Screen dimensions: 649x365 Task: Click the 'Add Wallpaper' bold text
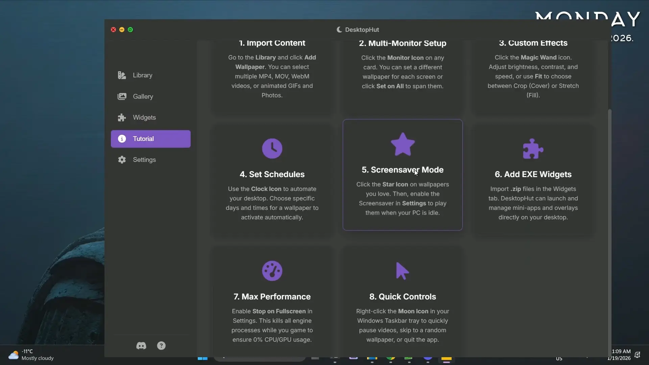pos(276,62)
